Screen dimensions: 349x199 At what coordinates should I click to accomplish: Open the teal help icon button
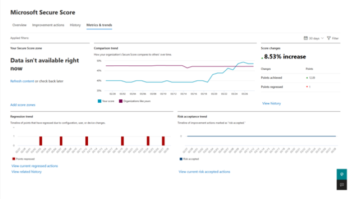click(342, 174)
